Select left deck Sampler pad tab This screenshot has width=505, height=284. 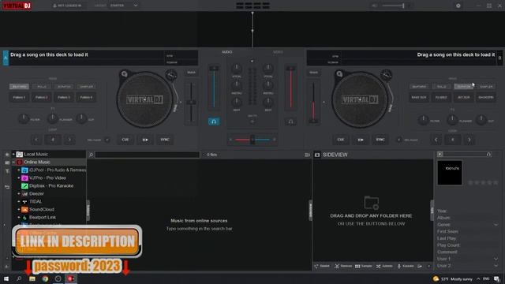point(86,87)
